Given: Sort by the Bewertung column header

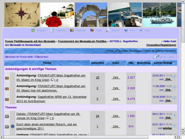Looking at the screenshot, I should tap(144, 63).
